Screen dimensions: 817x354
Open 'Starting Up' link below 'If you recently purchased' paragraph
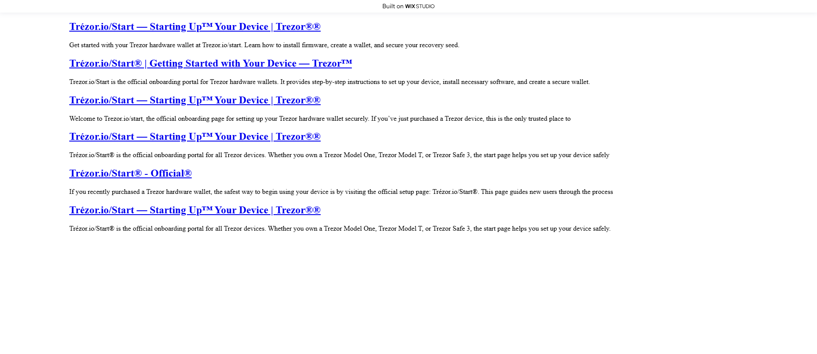(195, 210)
